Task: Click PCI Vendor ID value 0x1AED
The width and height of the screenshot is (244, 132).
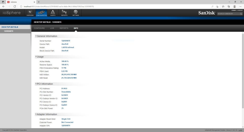Action: [65, 95]
